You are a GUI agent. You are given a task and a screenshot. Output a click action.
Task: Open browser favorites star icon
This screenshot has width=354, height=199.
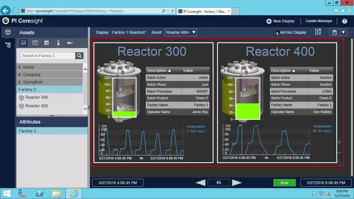[x=342, y=11]
